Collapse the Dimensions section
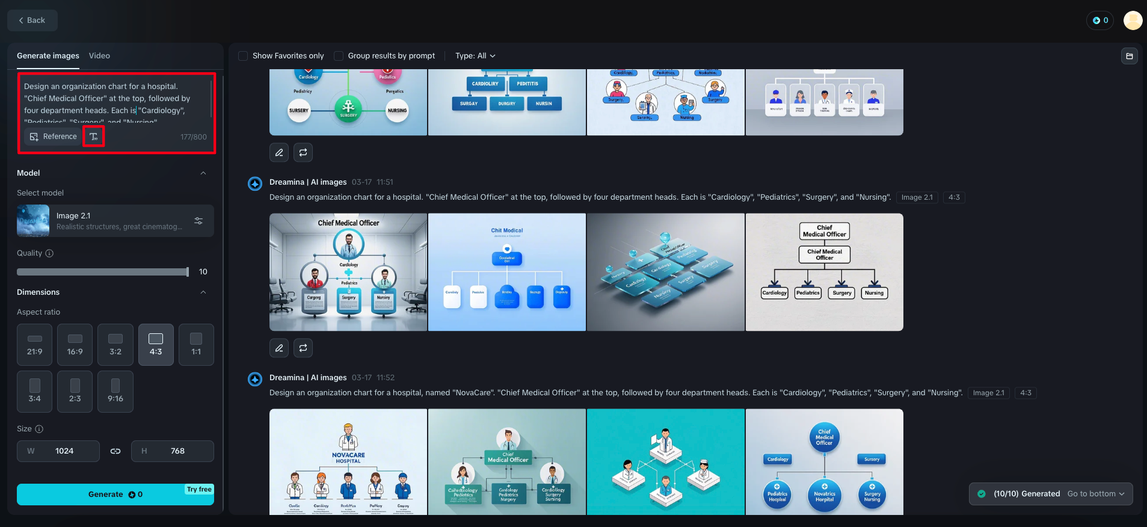This screenshot has height=527, width=1147. click(x=203, y=292)
